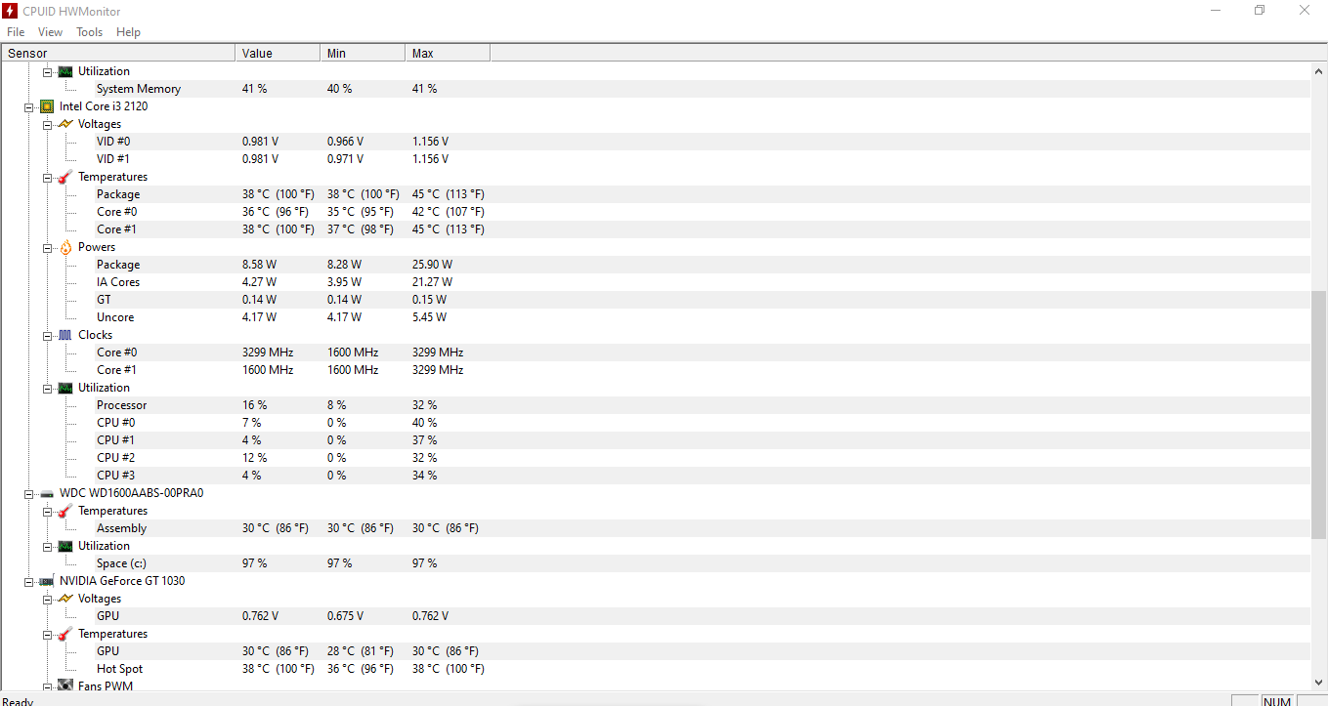Click the Intel Core i3 2120 processor icon
The image size is (1328, 706).
[47, 106]
